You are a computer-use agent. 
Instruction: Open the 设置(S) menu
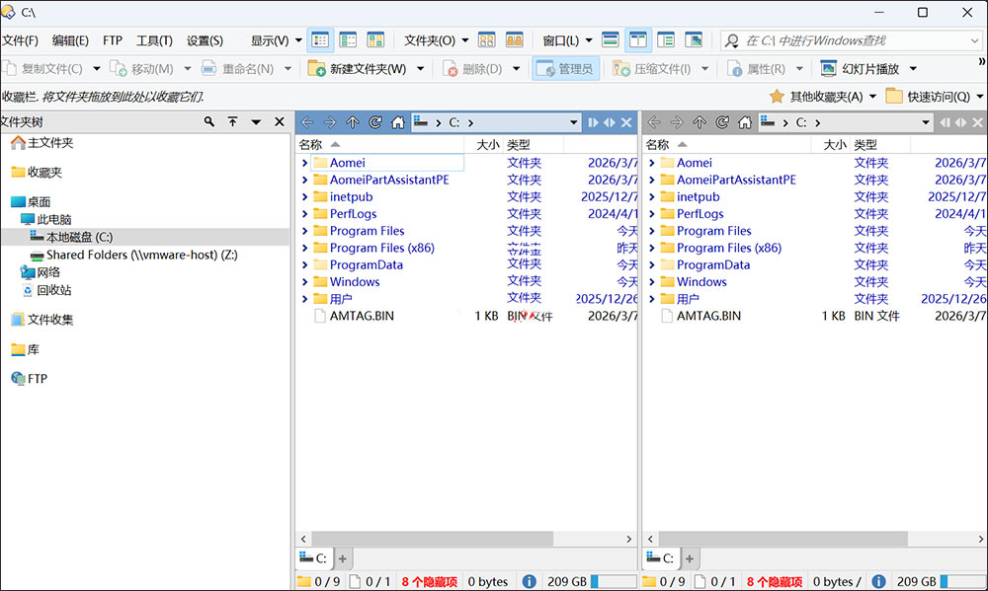[205, 40]
